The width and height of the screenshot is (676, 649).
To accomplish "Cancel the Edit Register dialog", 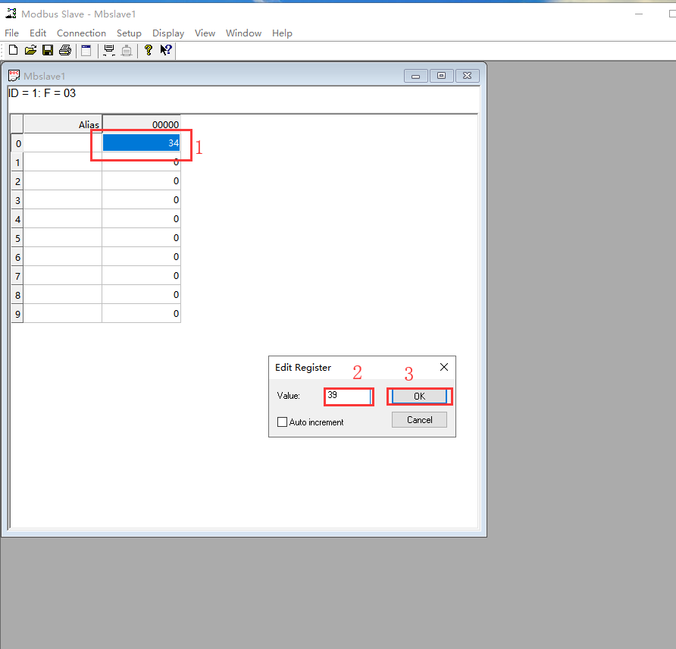I will tap(419, 420).
